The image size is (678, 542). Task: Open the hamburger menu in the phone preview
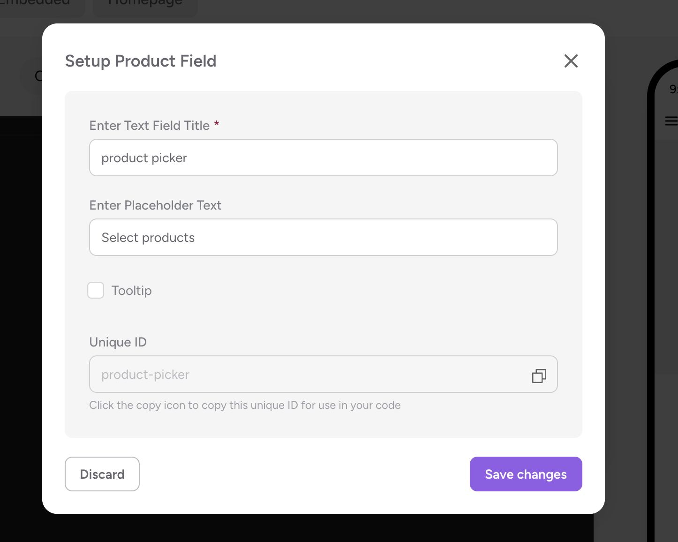[671, 121]
